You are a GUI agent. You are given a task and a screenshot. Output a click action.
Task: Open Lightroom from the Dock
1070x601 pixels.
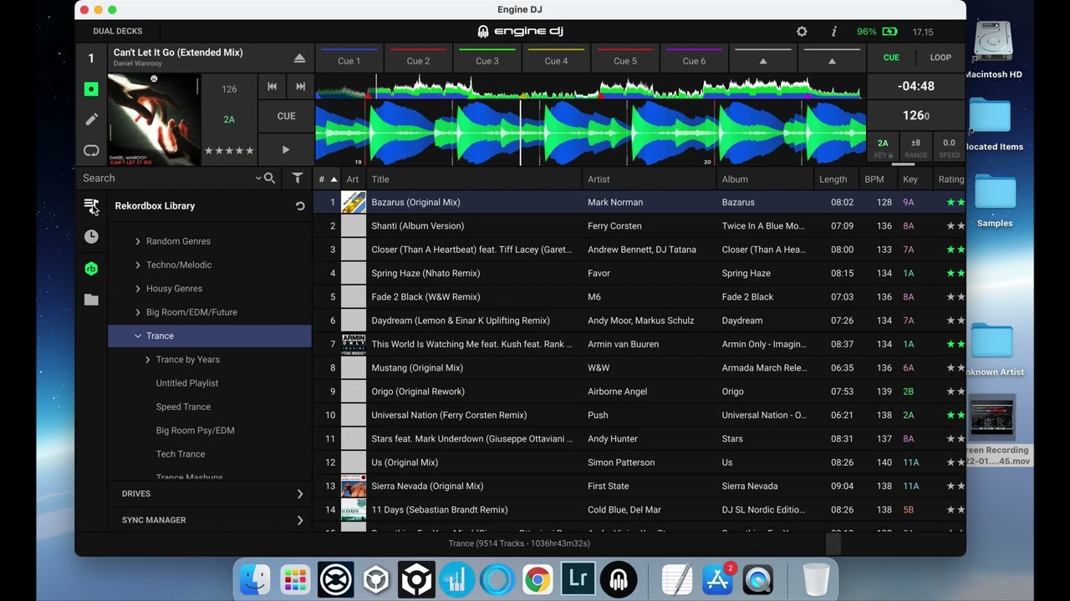click(x=578, y=579)
